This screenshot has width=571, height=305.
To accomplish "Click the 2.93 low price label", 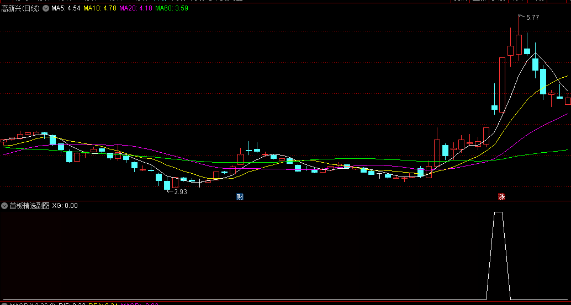I will click(181, 192).
